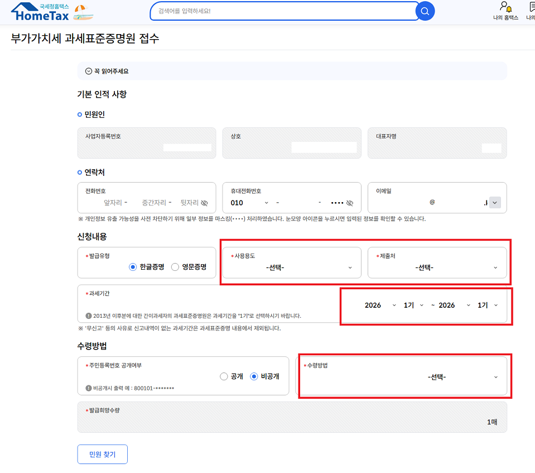Click the info icon beside 2013년 notice
Screen dimensions: 535x473
(x=89, y=316)
